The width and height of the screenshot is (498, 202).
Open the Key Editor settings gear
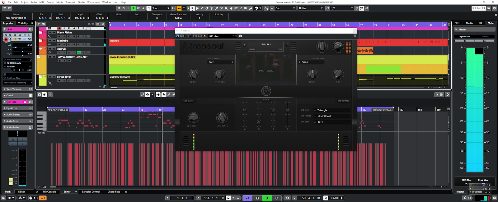pos(448,95)
